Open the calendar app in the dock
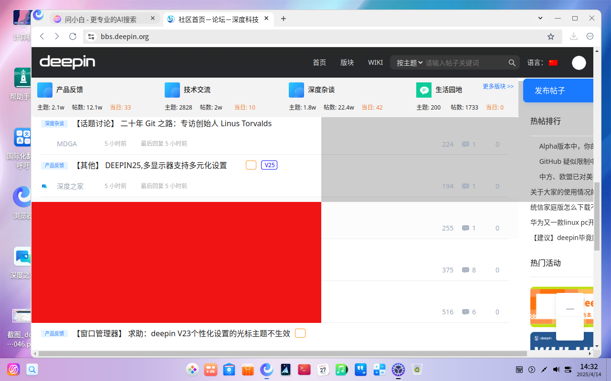Screen dimensions: 611x381 click(x=323, y=369)
